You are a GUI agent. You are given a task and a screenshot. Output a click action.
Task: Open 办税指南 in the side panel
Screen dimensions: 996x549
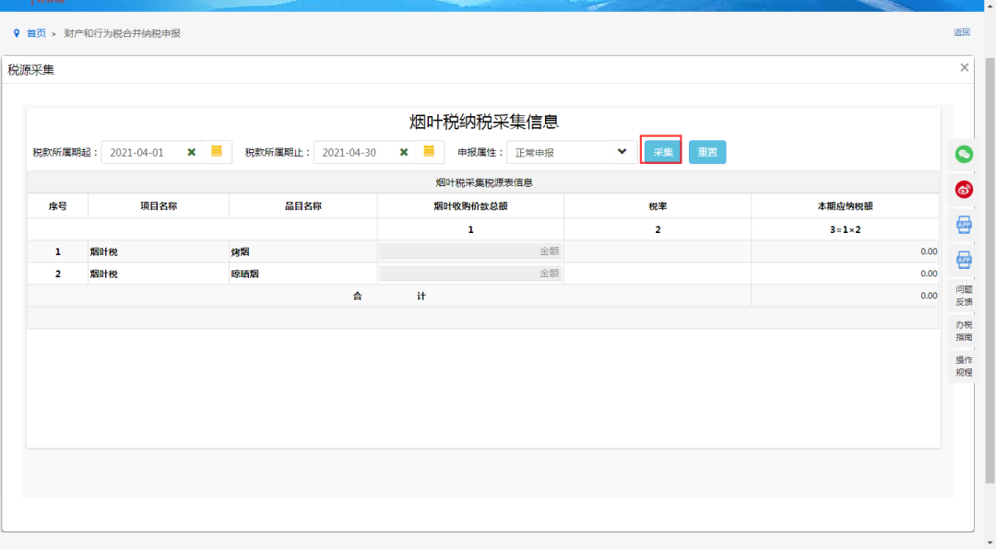point(964,331)
